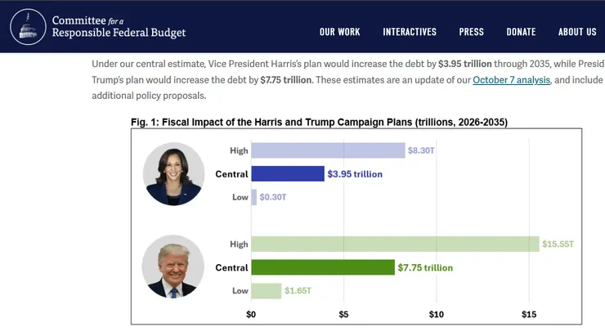Select Harris Central $3.95 trillion bar
The width and height of the screenshot is (605, 336).
pos(288,174)
